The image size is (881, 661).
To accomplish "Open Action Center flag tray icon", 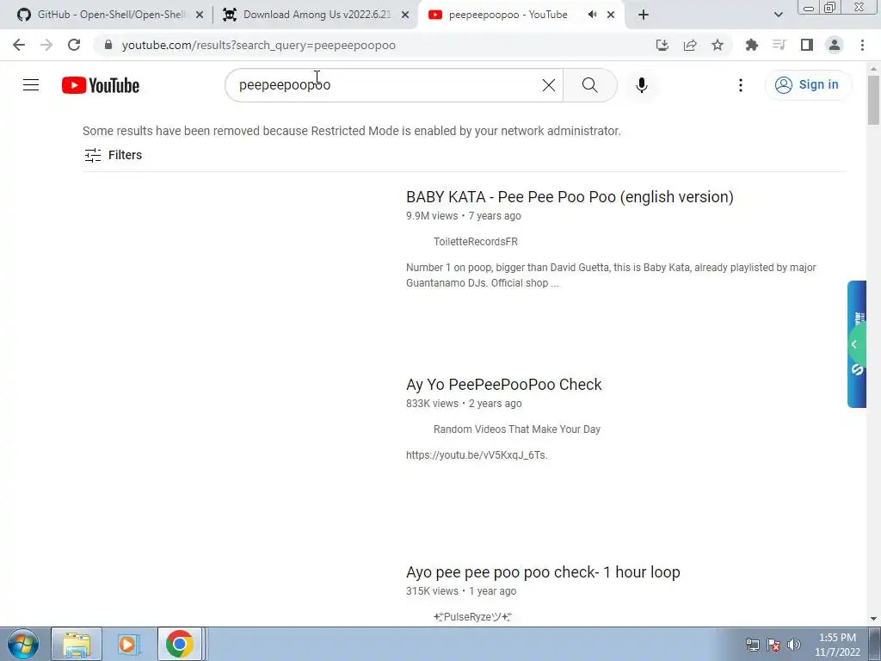I will [773, 645].
